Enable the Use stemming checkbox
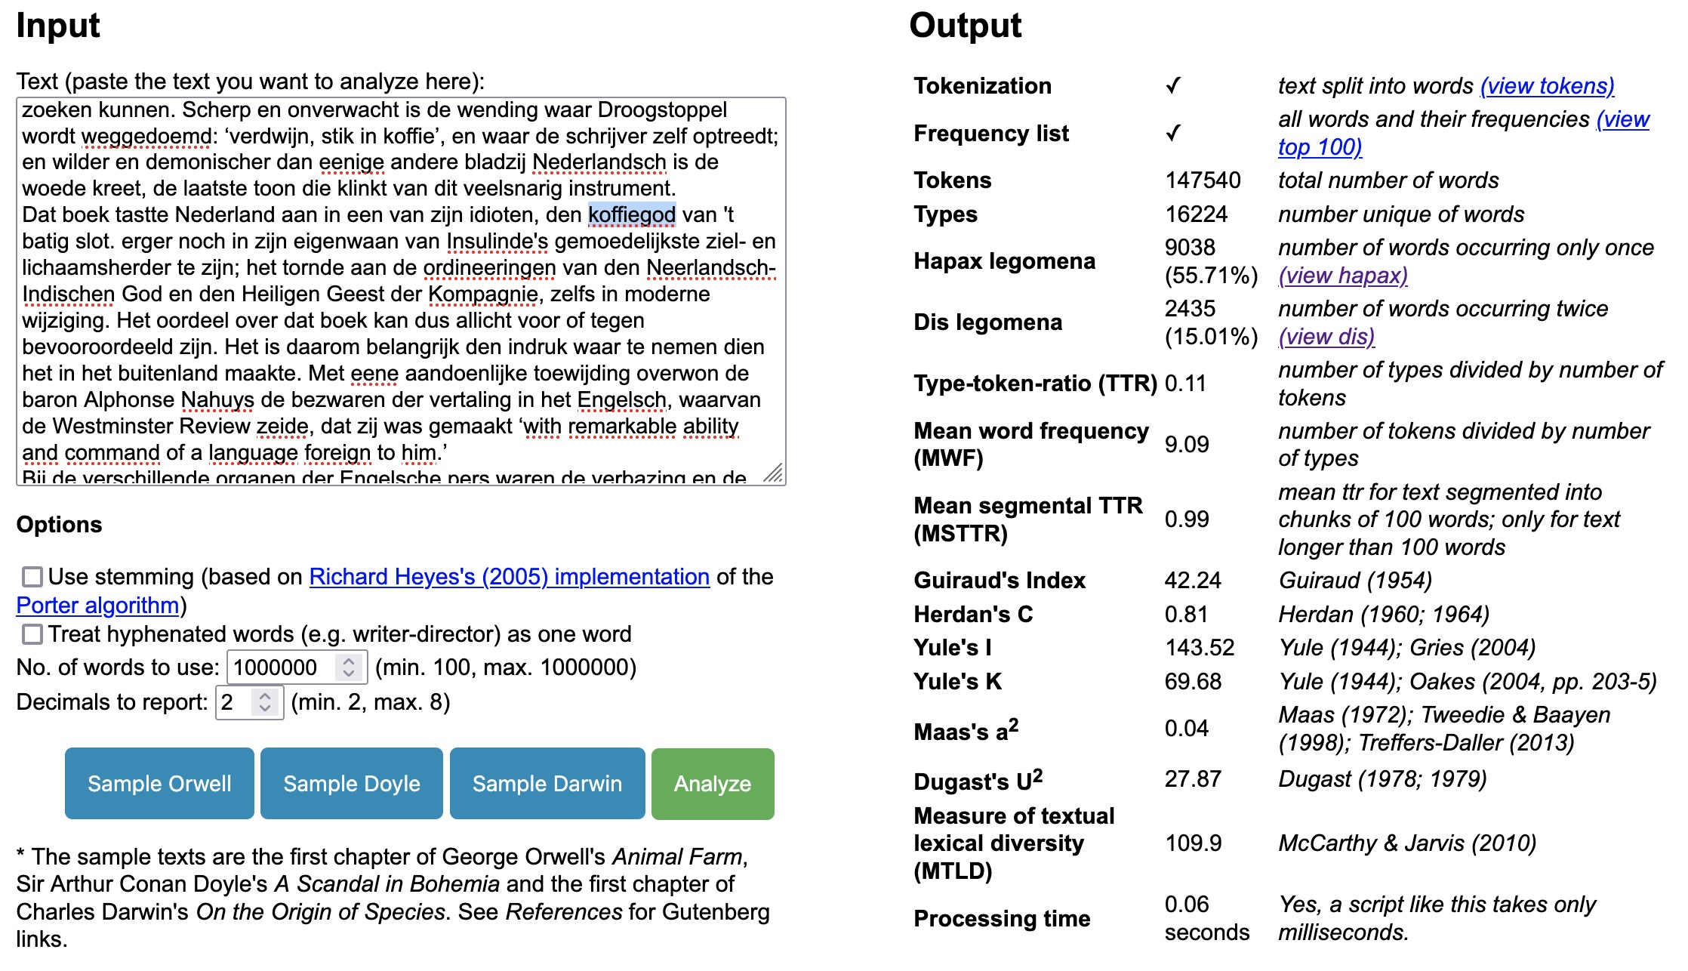Image resolution: width=1688 pixels, height=971 pixels. [32, 577]
